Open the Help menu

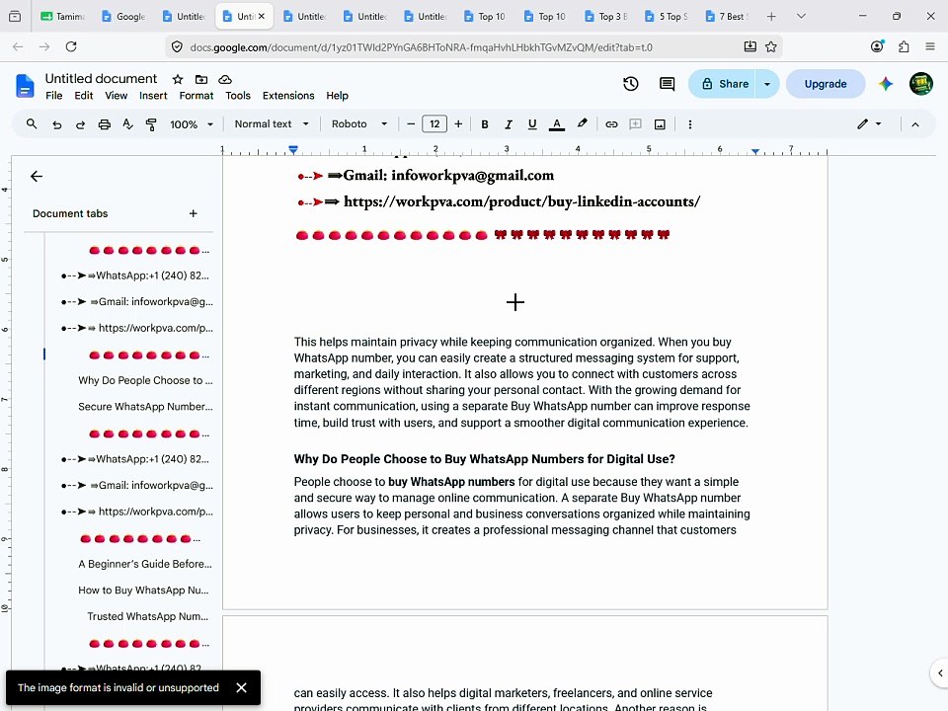(337, 96)
